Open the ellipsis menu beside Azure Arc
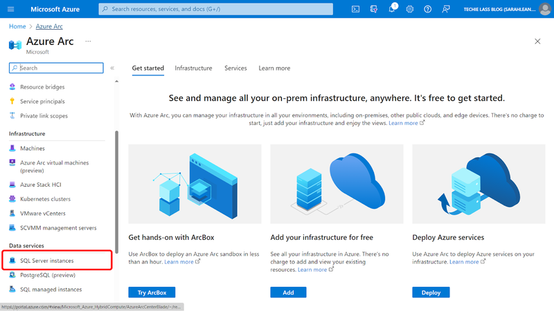The image size is (554, 311). pyautogui.click(x=88, y=41)
